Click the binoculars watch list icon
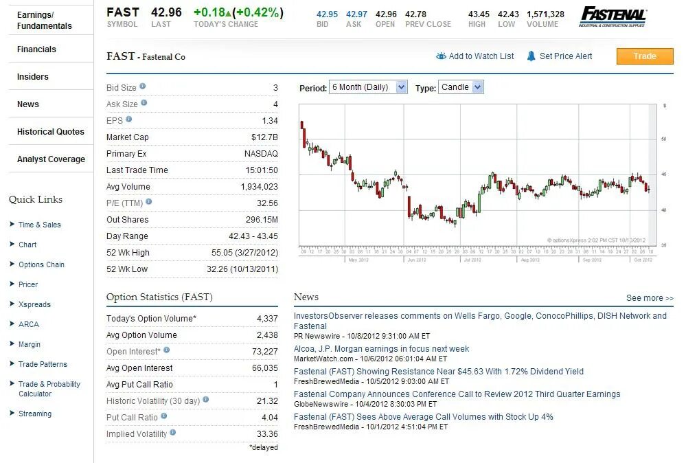686x463 pixels. pos(441,56)
